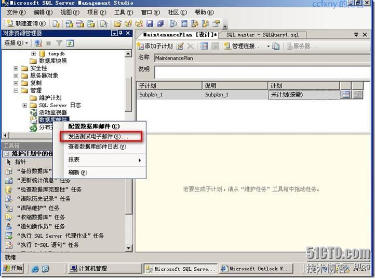
Task: Click the Stop square icon in Object Explorer toolbar
Action: tap(48, 43)
